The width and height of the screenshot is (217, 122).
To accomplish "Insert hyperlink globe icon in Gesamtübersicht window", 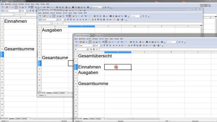I will pyautogui.click(x=131, y=42).
